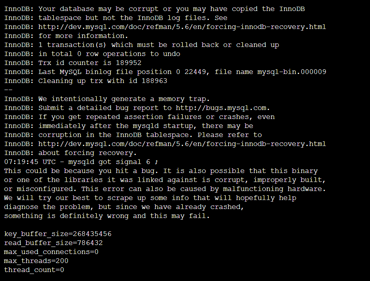Click the max_used_connections=0 line

(51, 252)
